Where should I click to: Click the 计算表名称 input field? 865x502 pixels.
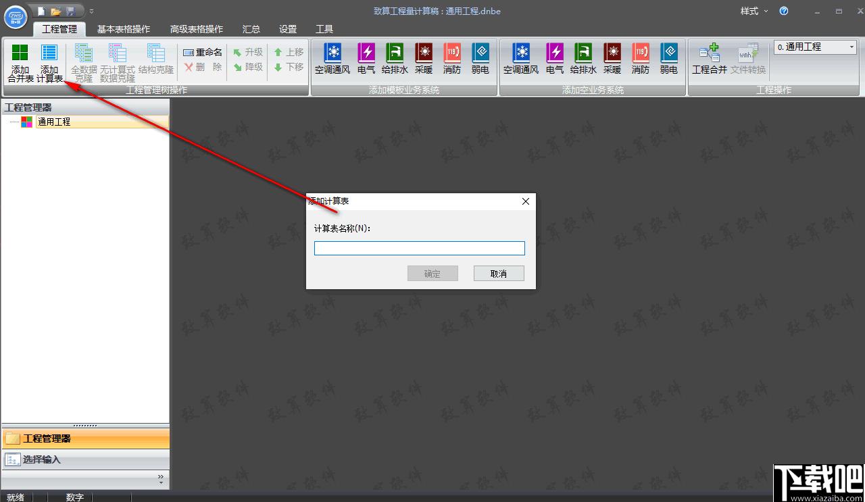tap(420, 249)
